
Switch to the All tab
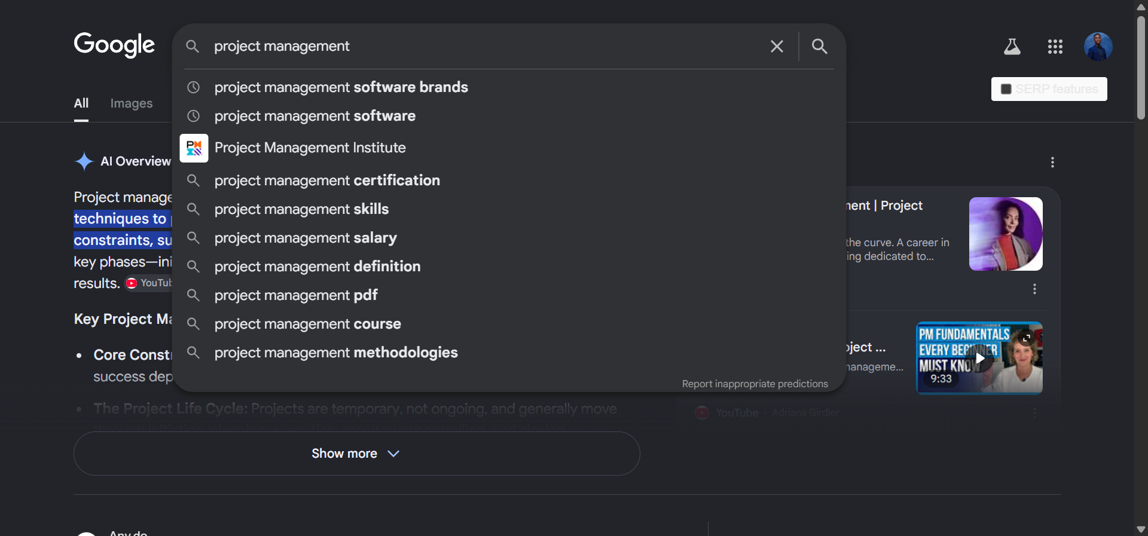click(x=81, y=103)
